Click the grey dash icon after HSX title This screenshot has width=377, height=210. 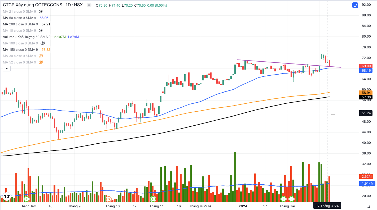click(x=89, y=5)
